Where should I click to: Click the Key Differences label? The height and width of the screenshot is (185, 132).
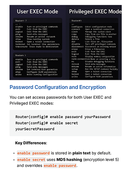tap(31, 143)
